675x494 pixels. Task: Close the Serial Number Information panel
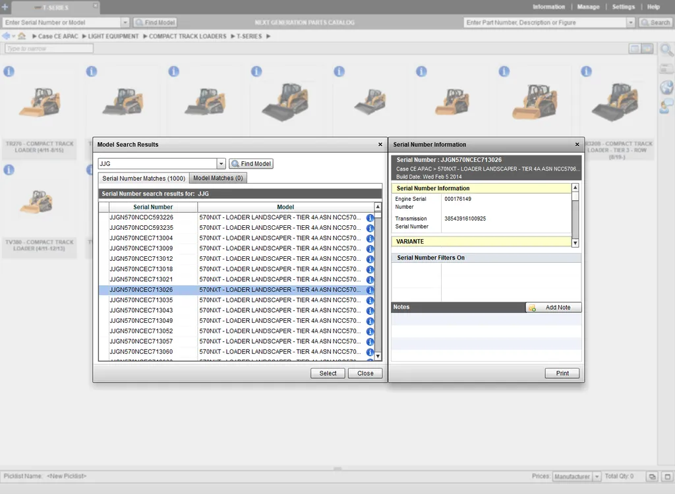point(577,145)
